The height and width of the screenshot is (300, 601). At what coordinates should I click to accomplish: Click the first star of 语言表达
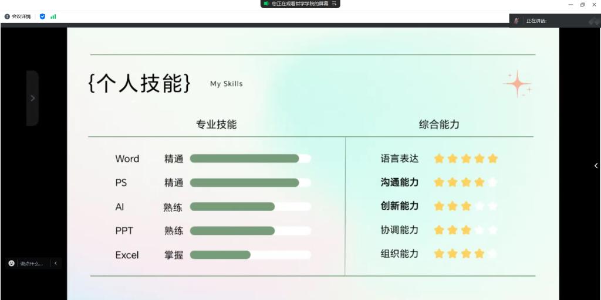[439, 159]
